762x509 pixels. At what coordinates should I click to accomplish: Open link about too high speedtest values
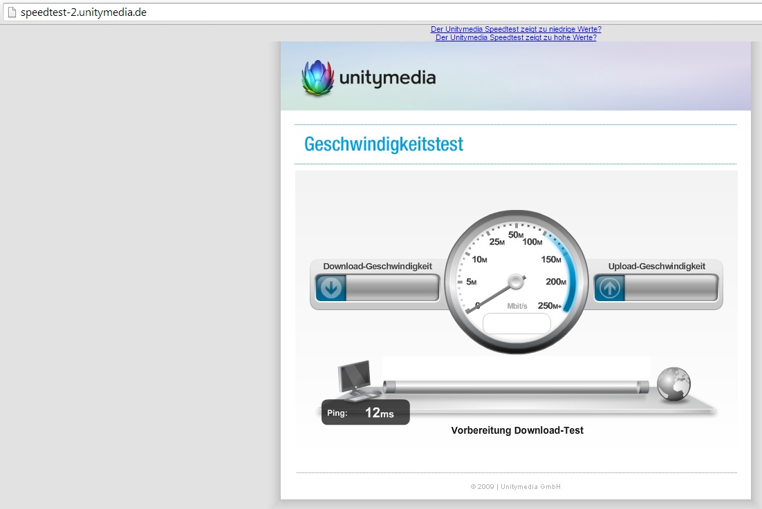(516, 37)
